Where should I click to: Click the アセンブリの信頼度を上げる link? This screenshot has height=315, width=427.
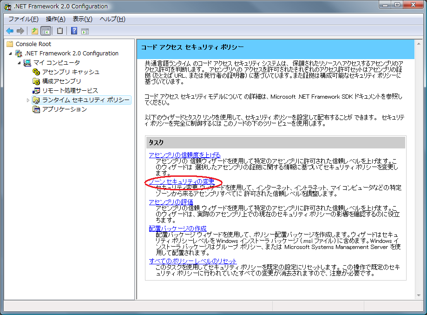pyautogui.click(x=184, y=155)
